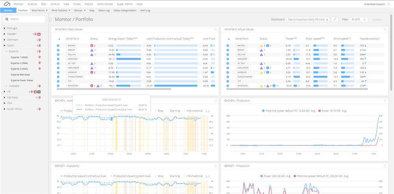Click Daily Values horizontal scrollbar
394x194 pixels.
(x=114, y=89)
